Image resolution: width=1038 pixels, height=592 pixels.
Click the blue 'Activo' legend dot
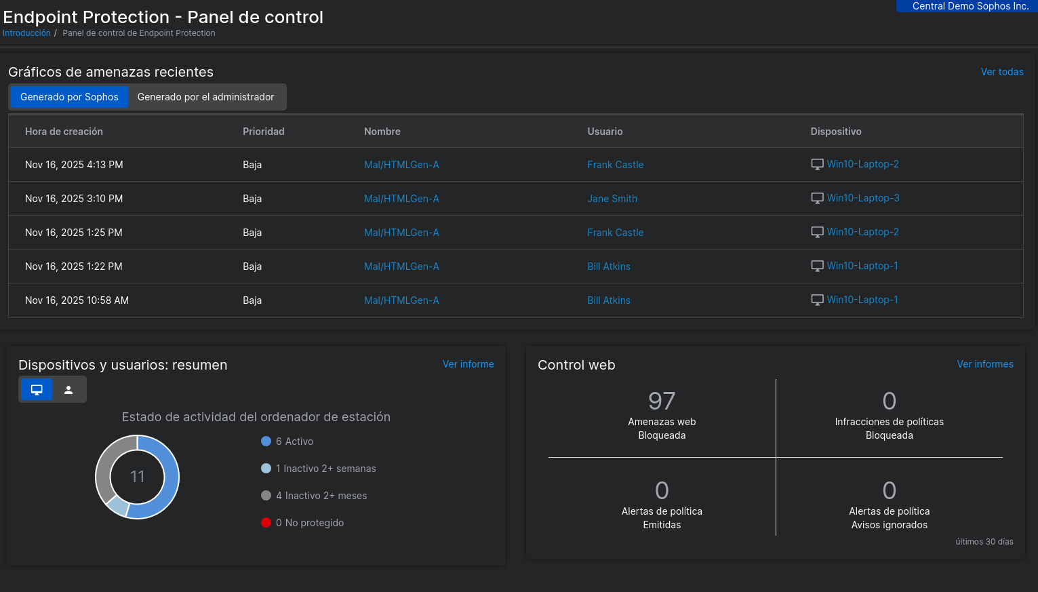pos(266,441)
